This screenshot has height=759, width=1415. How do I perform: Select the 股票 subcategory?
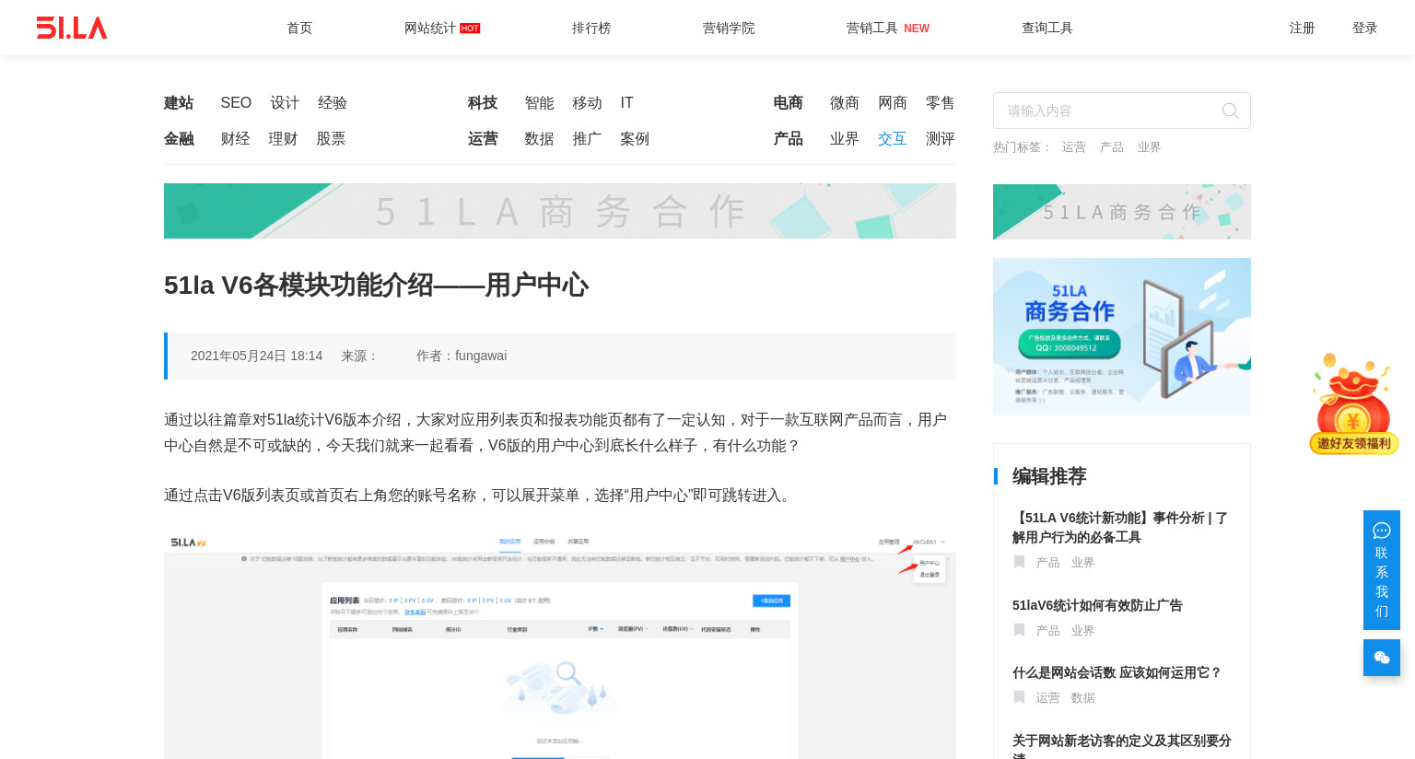[331, 138]
